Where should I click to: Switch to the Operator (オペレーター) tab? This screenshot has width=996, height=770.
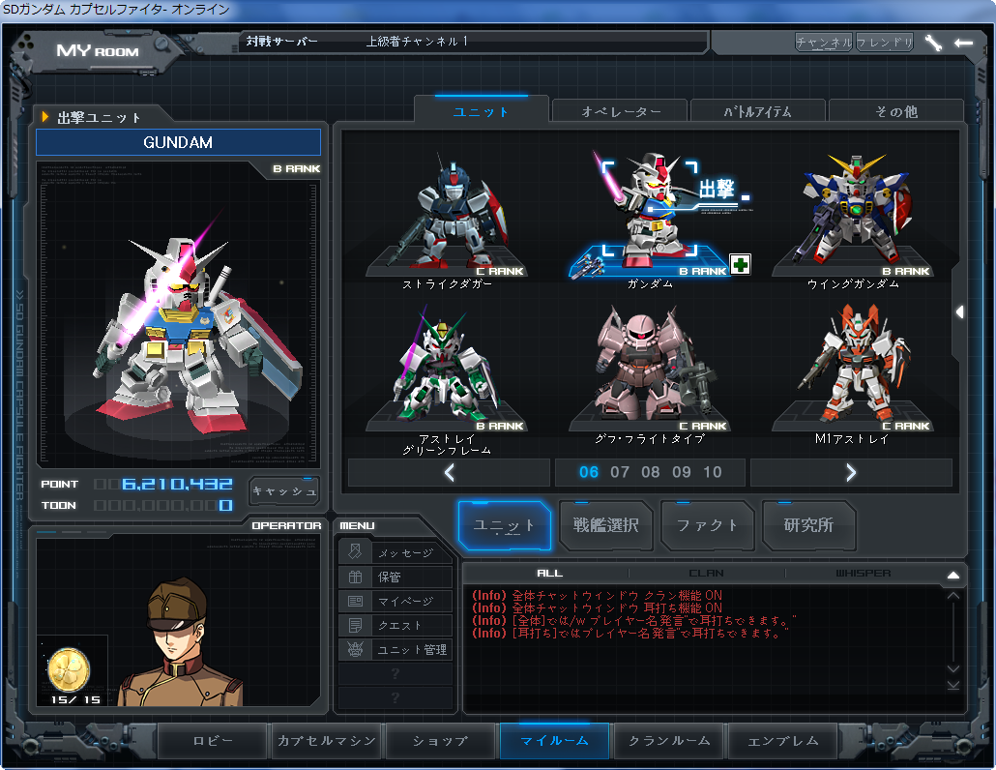[x=620, y=112]
